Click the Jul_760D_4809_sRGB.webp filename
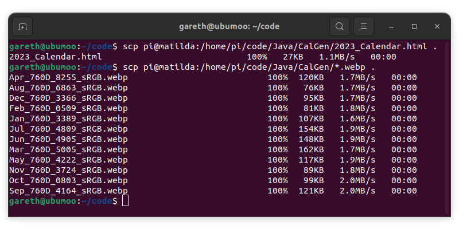Viewport: 459px width, 233px height. point(68,129)
